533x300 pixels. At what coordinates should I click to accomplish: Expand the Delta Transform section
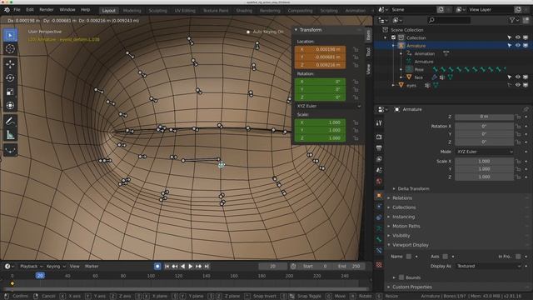[x=413, y=189]
